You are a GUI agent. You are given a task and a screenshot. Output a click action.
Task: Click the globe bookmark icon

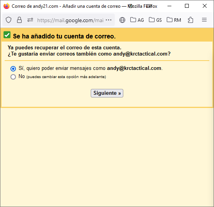122,20
